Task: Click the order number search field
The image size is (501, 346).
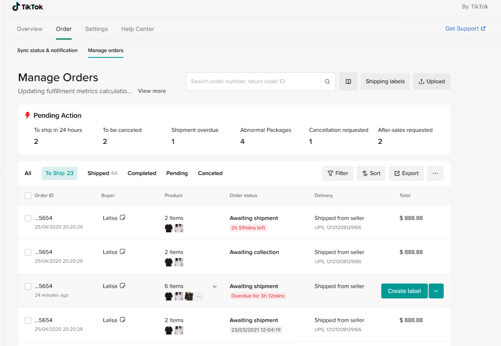Action: 254,82
